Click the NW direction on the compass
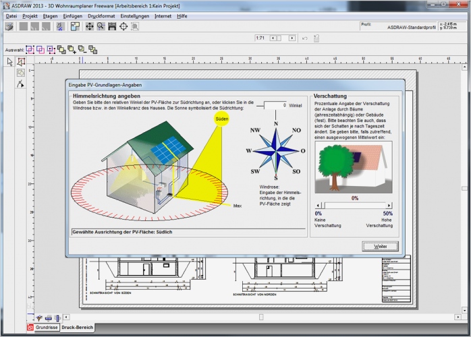Image resolution: width=471 pixels, height=337 pixels. point(255,130)
